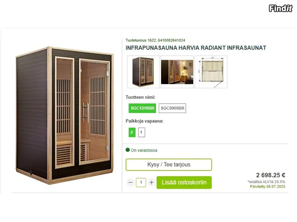The image size is (297, 222).
Task: Select the SGC0909BR model option
Action: coord(172,108)
